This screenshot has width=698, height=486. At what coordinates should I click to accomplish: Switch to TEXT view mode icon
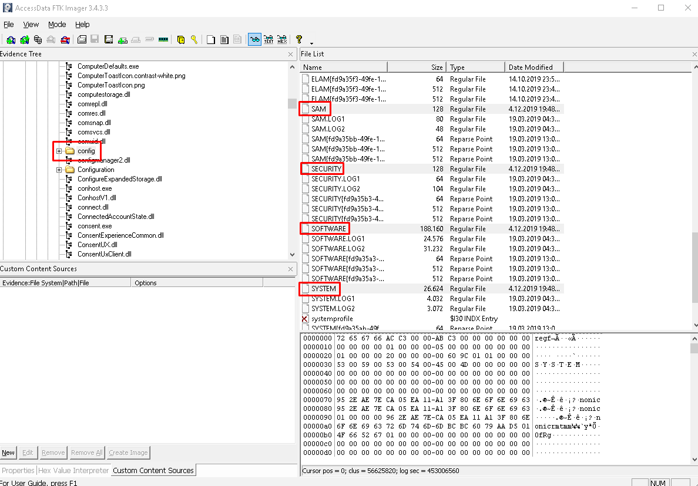click(269, 39)
